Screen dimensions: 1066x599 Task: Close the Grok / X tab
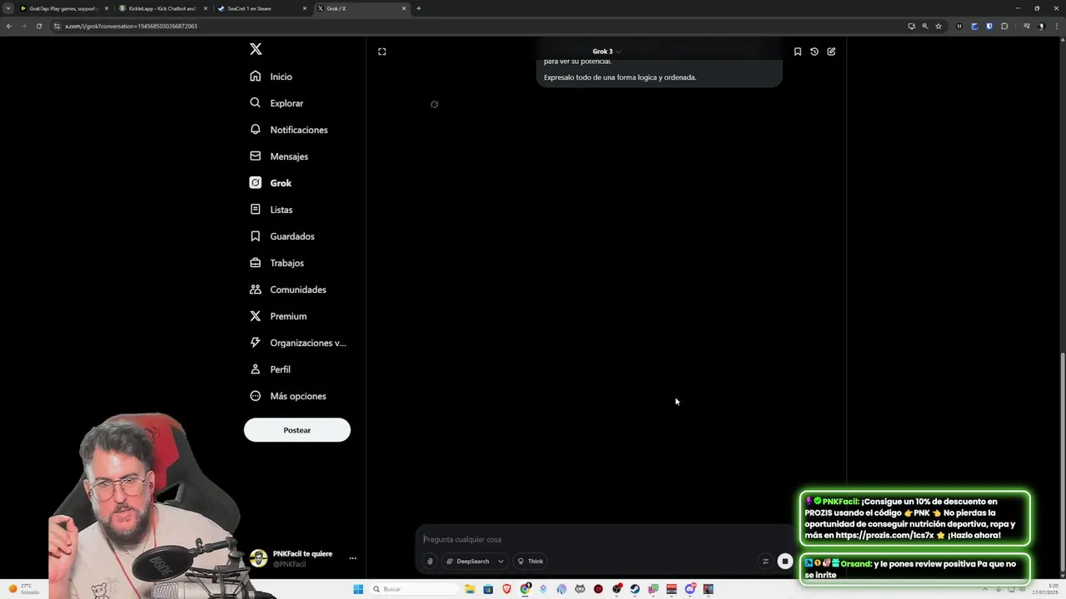(x=404, y=8)
